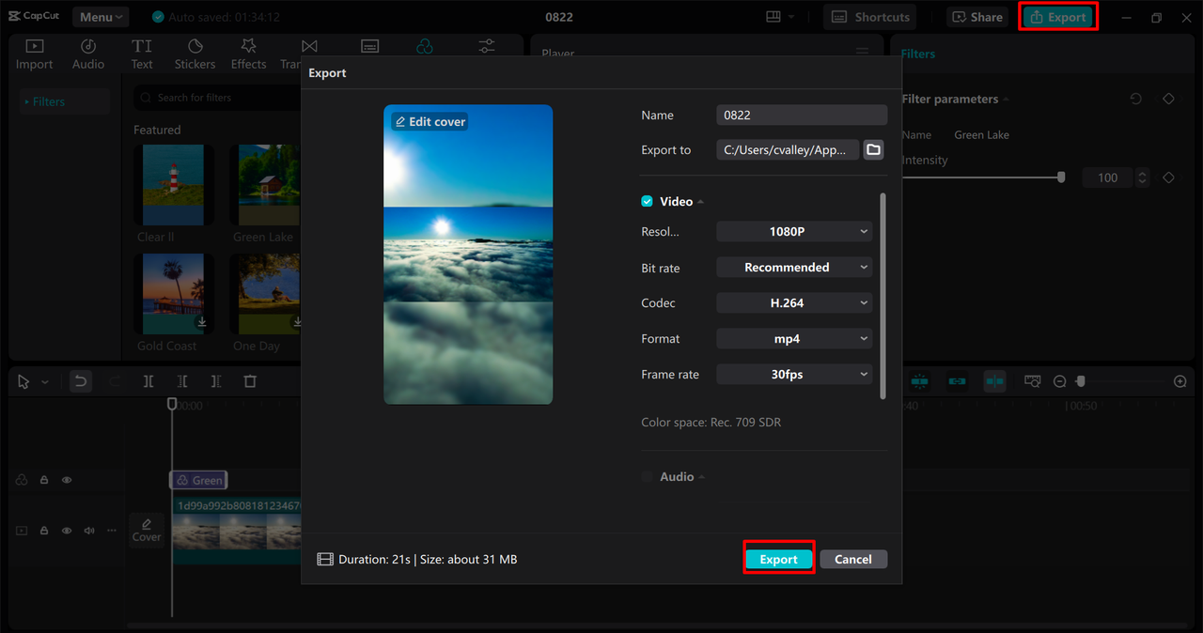The height and width of the screenshot is (633, 1203).
Task: Click the timeline zoom slider handle
Action: 1081,381
